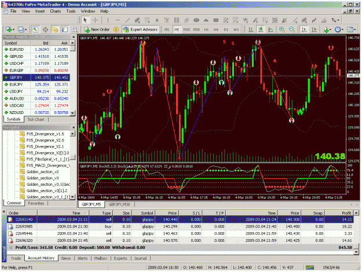
Task: Switch chart to bar chart mode
Action: (250, 30)
